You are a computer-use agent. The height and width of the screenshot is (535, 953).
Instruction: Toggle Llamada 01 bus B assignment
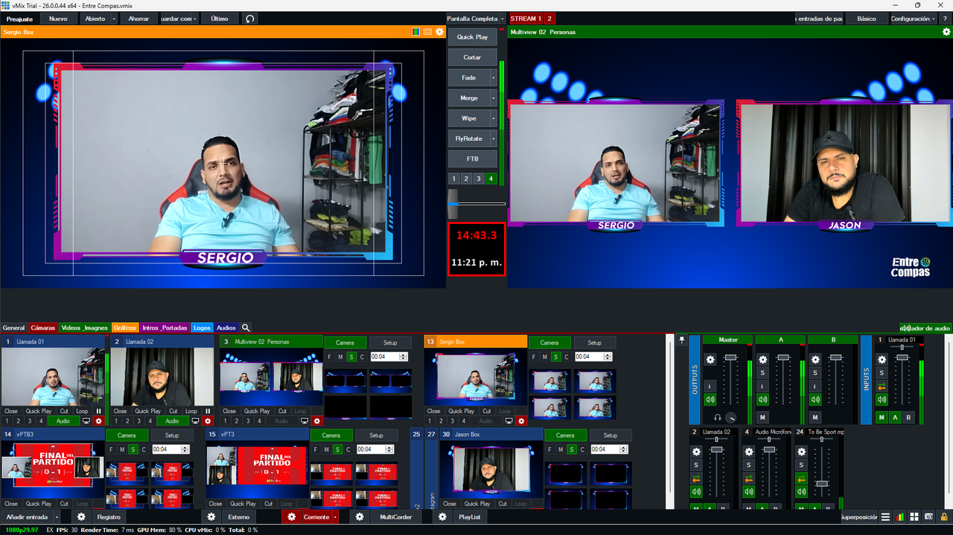pos(908,417)
